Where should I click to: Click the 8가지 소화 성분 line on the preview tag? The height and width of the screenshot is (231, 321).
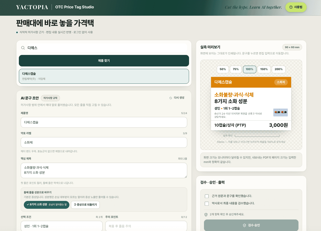pyautogui.click(x=231, y=101)
